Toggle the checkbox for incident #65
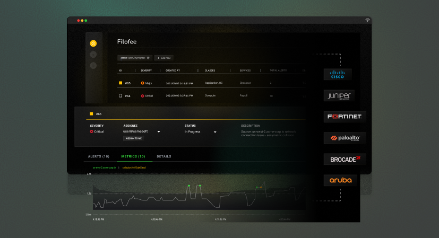The image size is (439, 238). [120, 83]
